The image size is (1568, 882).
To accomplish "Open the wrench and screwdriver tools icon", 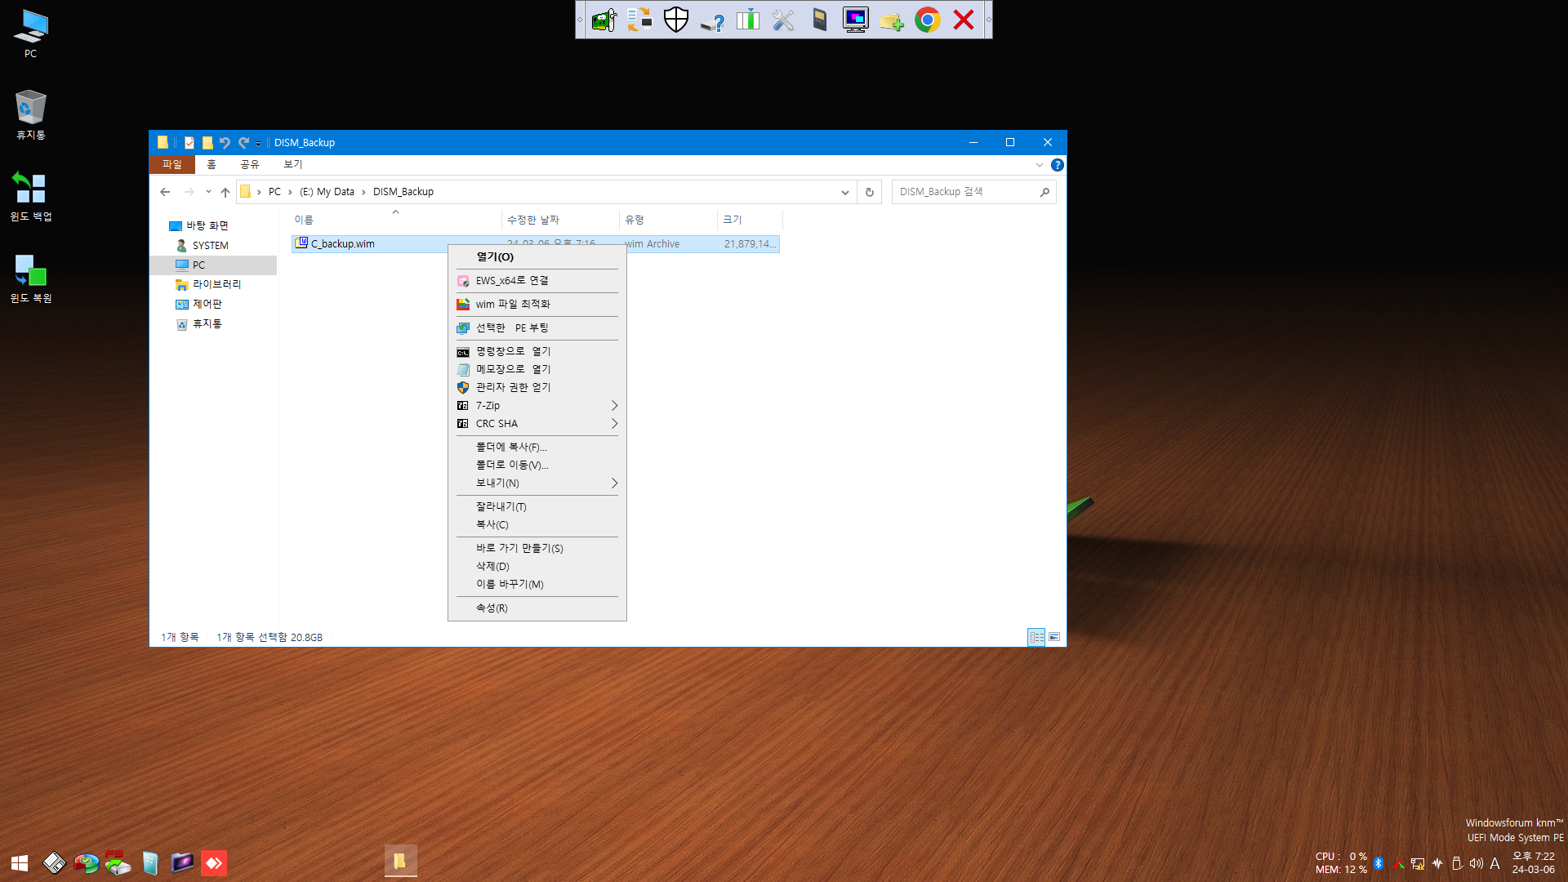I will point(784,20).
